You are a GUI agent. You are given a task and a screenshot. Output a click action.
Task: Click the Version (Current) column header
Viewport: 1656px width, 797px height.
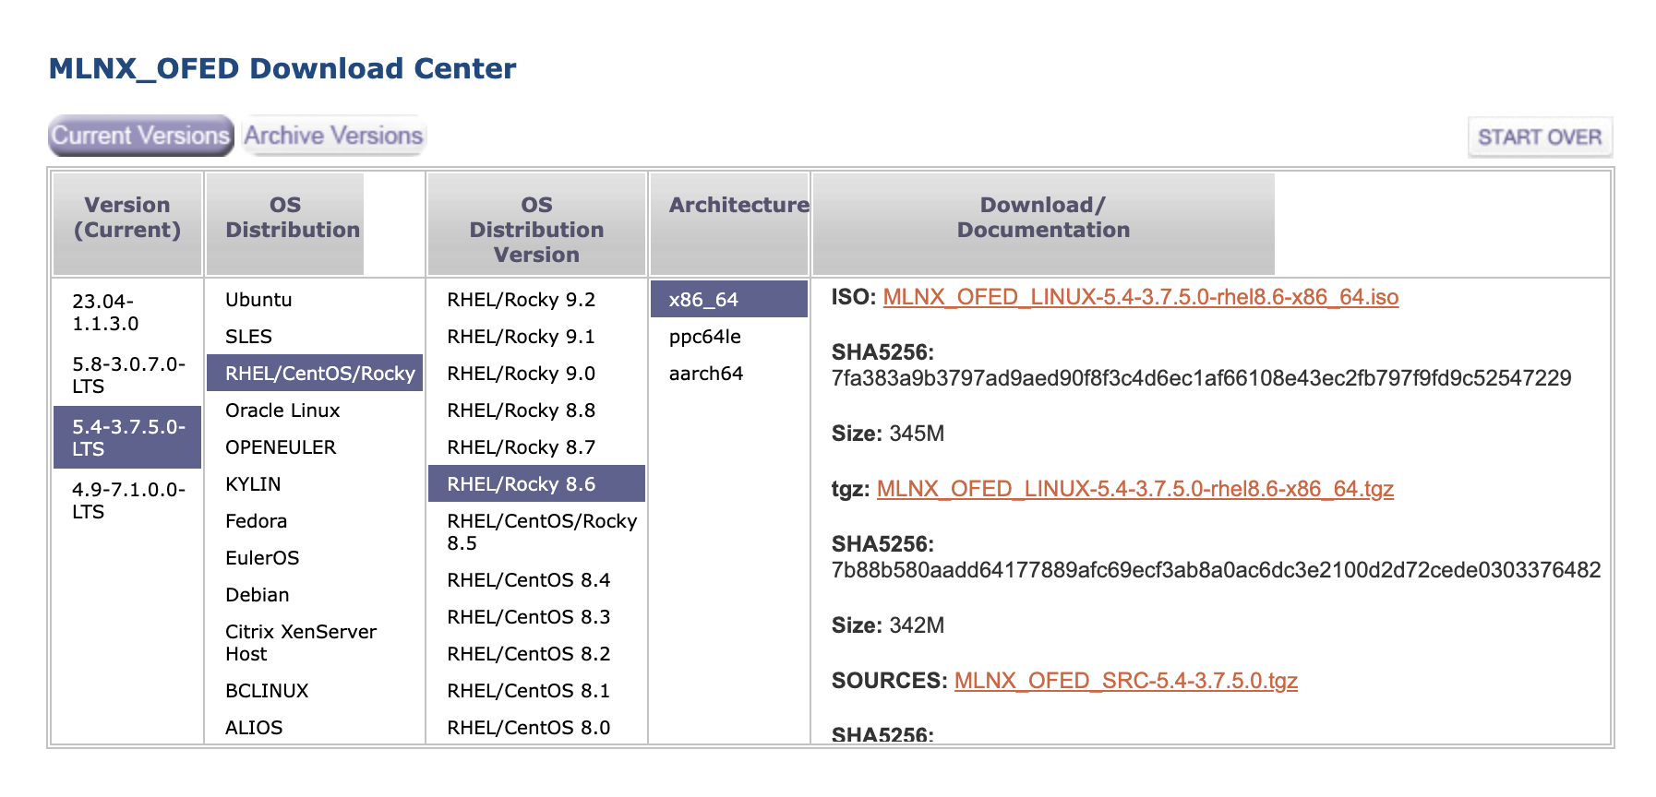click(x=127, y=224)
